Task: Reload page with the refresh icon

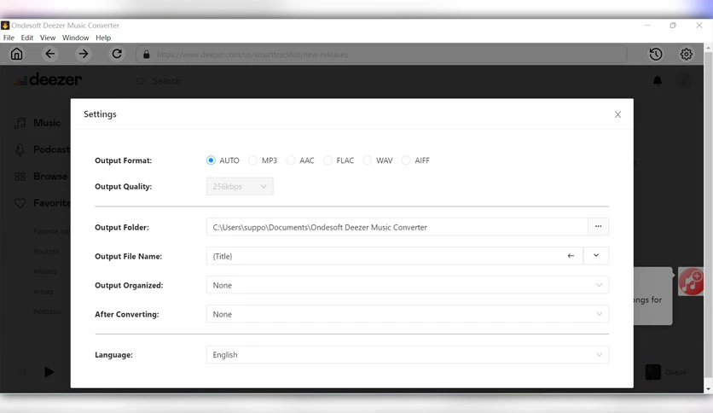Action: (x=117, y=54)
